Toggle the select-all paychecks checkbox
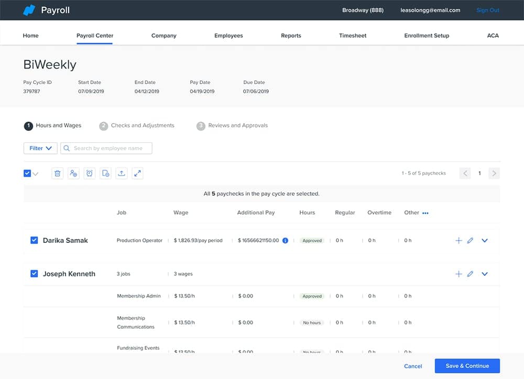Image resolution: width=524 pixels, height=379 pixels. [27, 173]
